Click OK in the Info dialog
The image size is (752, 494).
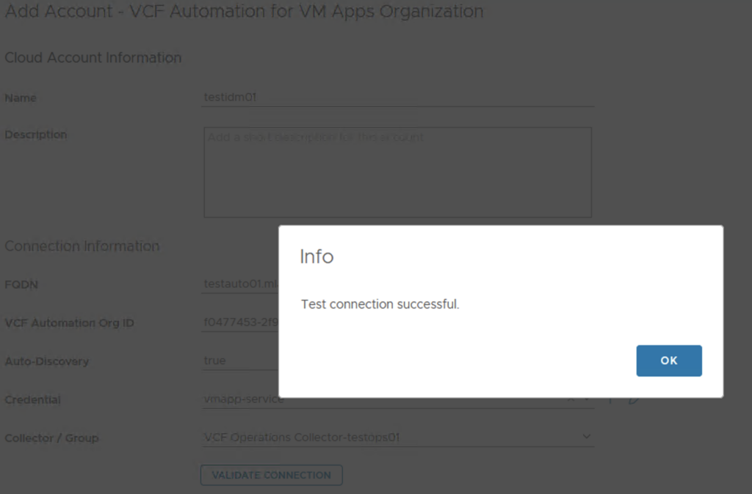click(x=668, y=361)
